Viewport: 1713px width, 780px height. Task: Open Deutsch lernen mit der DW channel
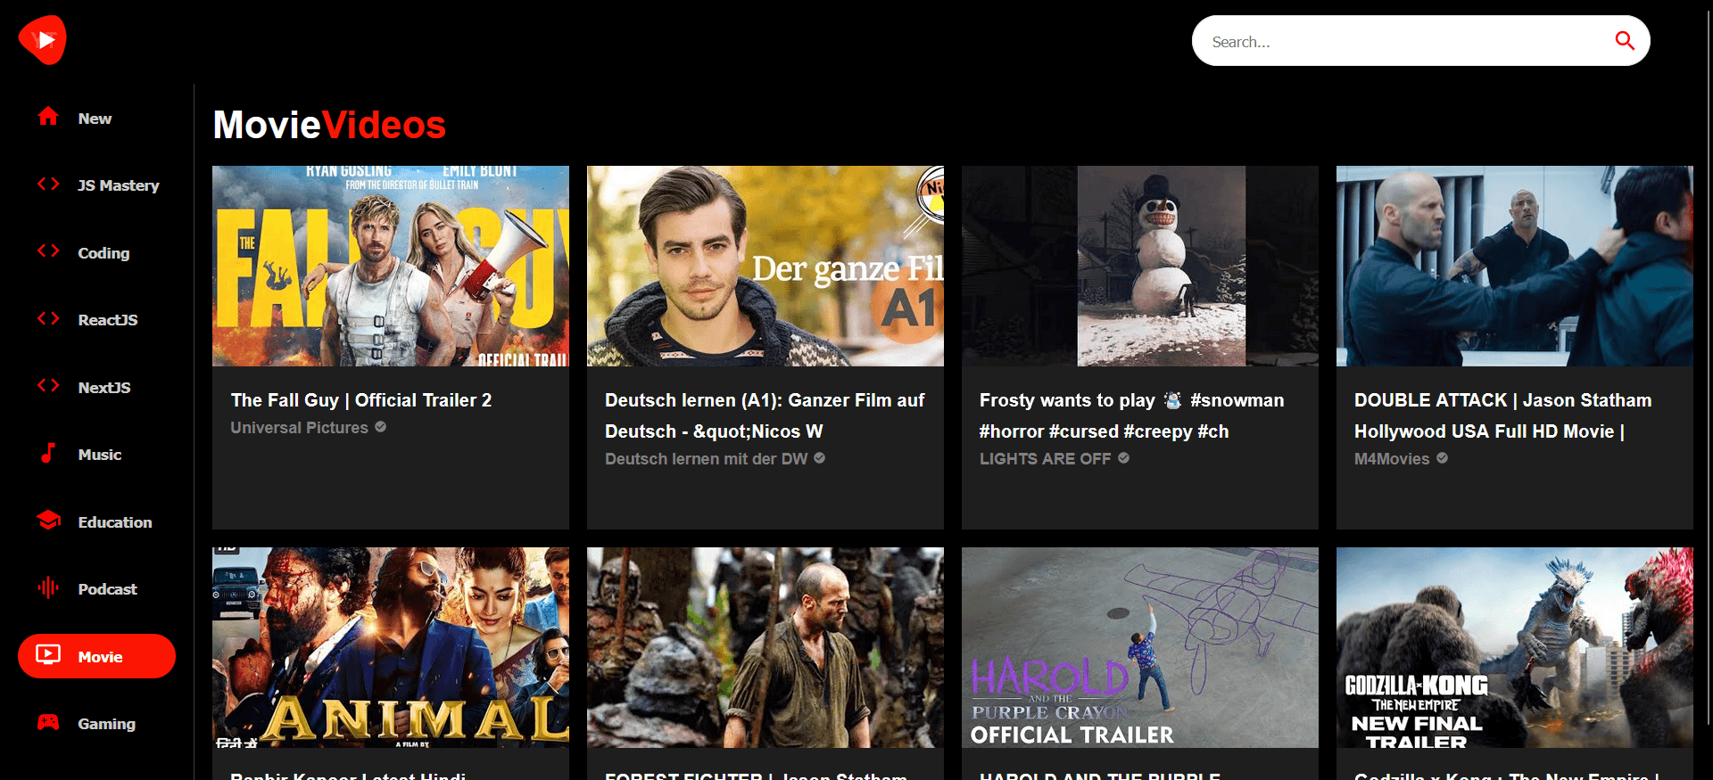pos(706,459)
